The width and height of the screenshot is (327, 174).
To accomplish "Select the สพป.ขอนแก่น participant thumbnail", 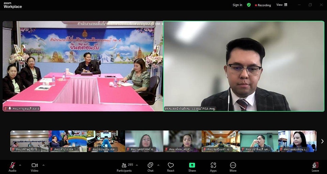I will (x=106, y=141).
